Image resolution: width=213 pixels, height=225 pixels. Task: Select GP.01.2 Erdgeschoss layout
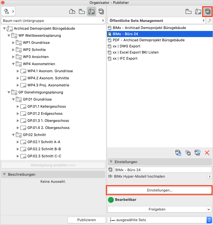45,113
